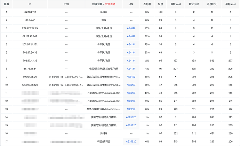240x146 pixels.
Task: Select the PTR if-bundle-67-2.qcore1.fnm-f...
Action: coord(66,85)
